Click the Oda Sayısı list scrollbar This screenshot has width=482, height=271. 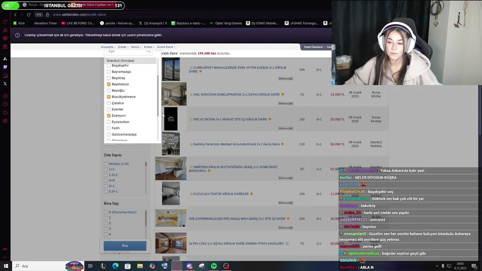[146, 164]
